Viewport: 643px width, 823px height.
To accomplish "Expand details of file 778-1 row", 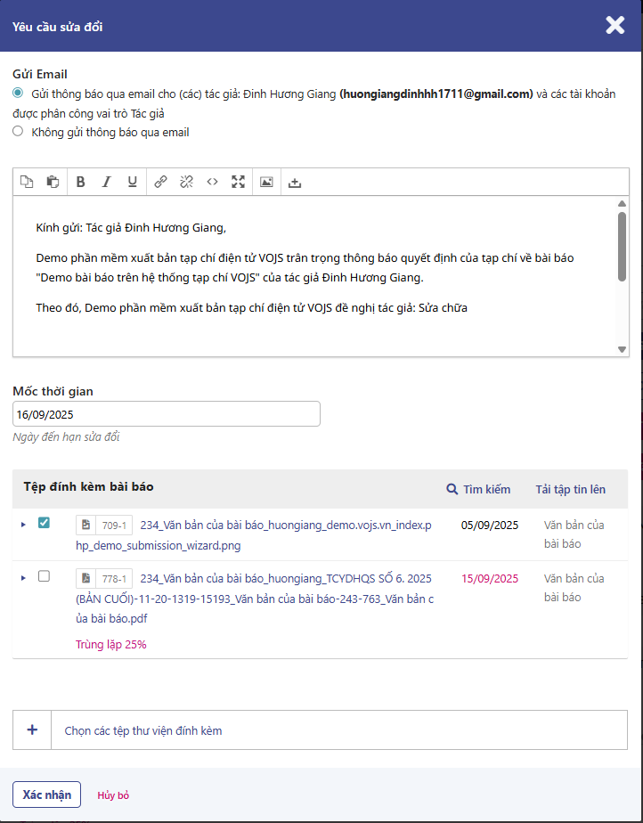I will (x=23, y=578).
